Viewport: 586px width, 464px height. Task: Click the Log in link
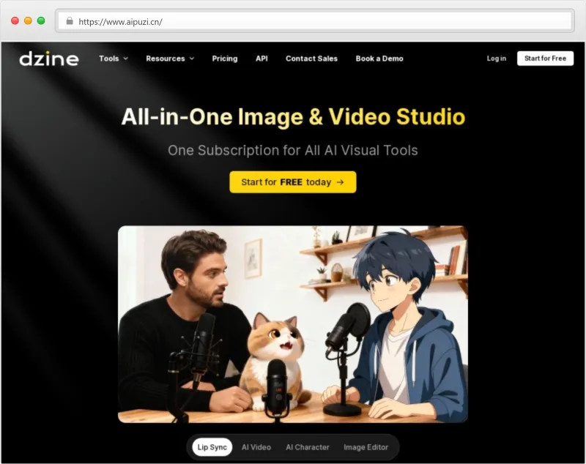(497, 59)
